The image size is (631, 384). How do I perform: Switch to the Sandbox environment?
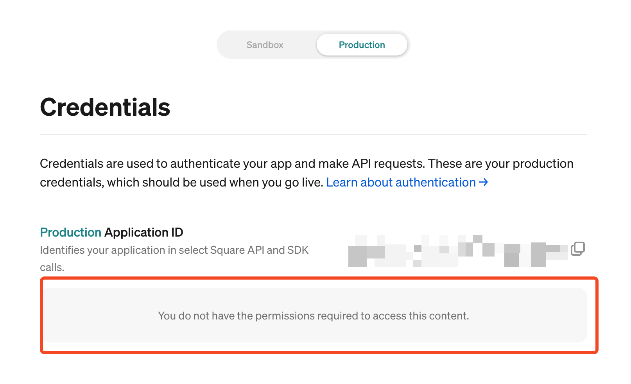click(265, 45)
